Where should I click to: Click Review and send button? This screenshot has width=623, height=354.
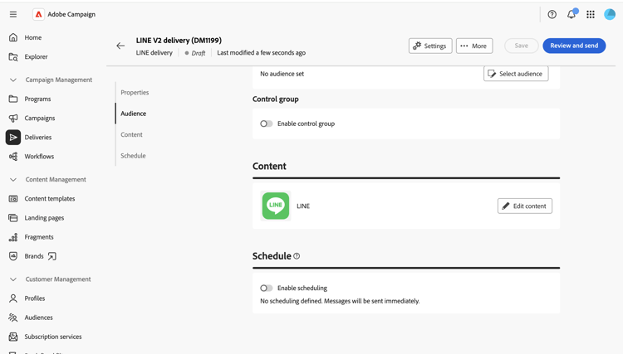[574, 46]
